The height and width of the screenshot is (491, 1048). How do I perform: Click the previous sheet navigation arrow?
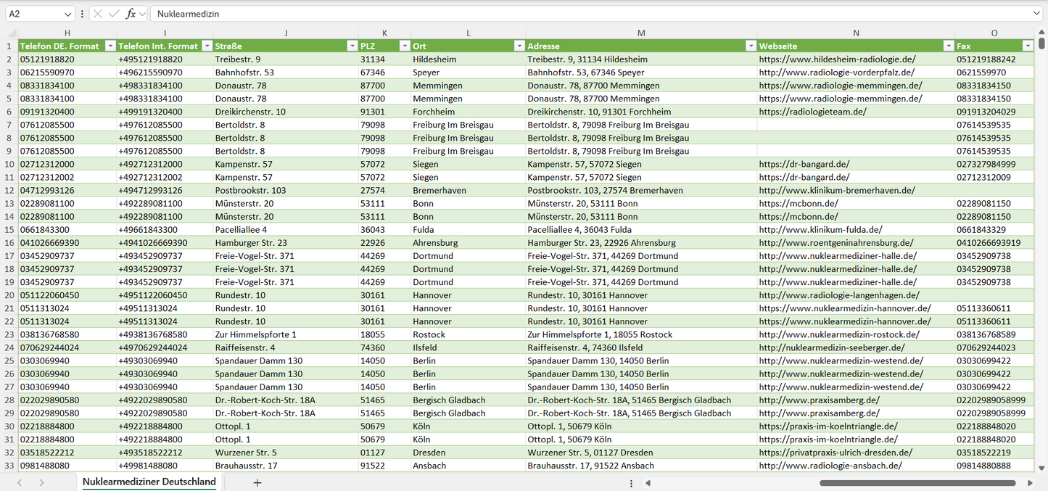tap(20, 482)
